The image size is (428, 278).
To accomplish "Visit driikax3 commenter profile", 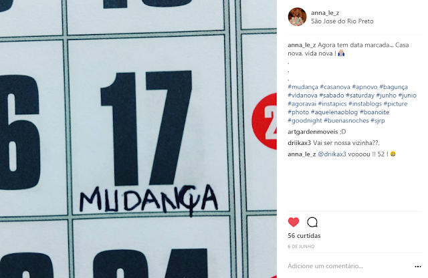I will [x=299, y=143].
